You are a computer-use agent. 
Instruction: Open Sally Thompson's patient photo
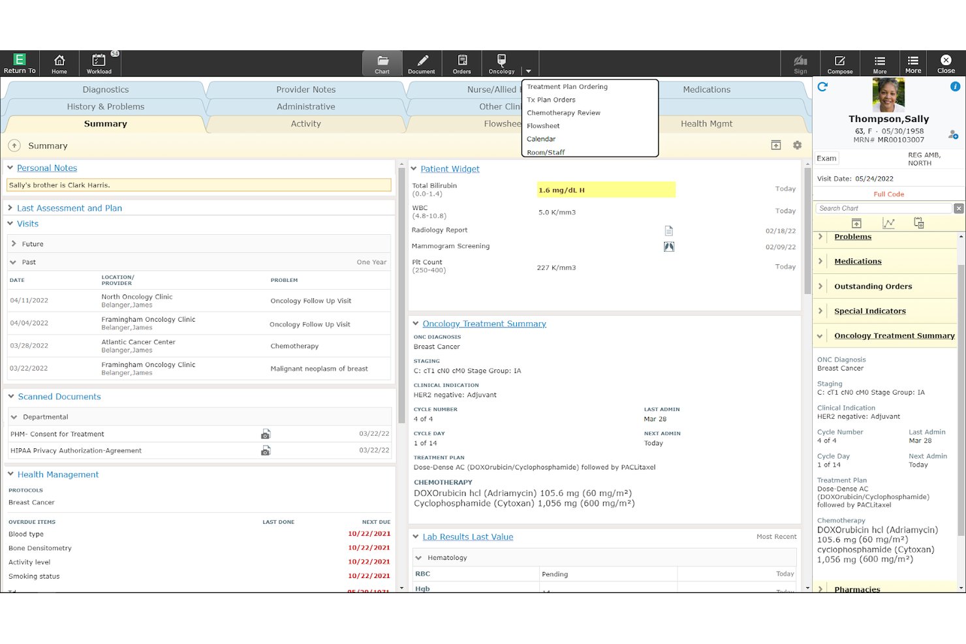click(888, 95)
